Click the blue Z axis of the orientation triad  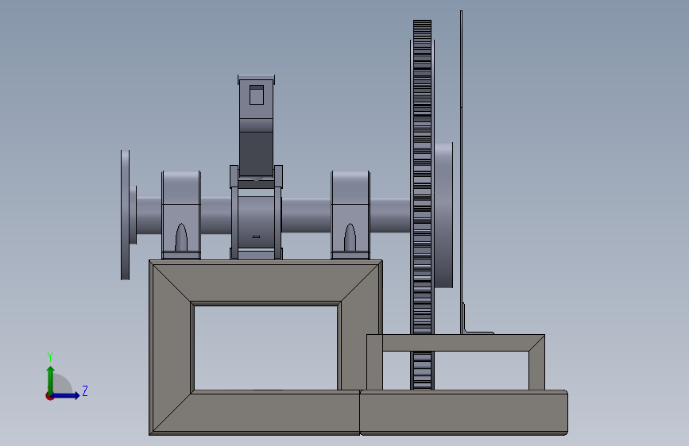coord(66,395)
